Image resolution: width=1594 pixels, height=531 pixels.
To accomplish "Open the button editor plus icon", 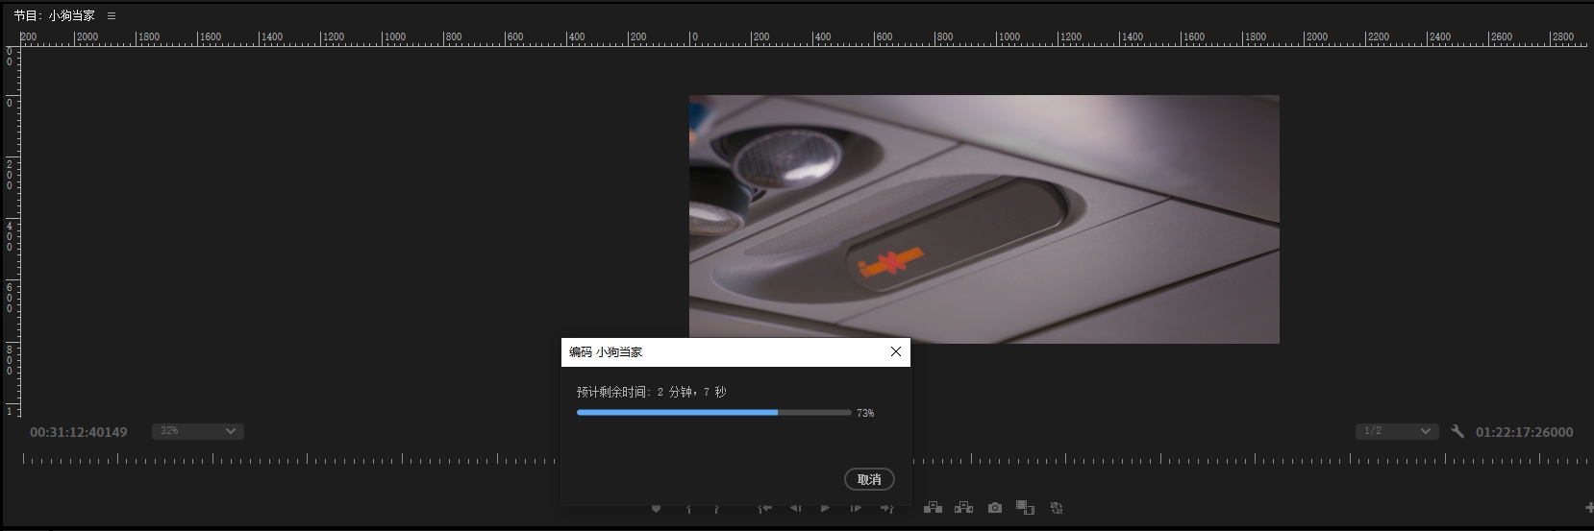I will click(1588, 508).
